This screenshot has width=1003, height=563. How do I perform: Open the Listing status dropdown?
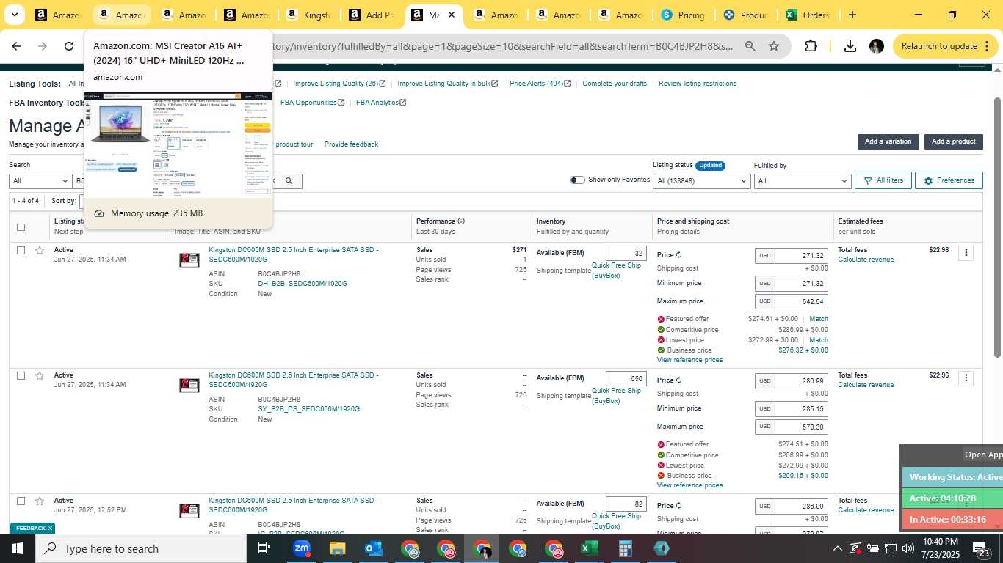click(x=701, y=180)
